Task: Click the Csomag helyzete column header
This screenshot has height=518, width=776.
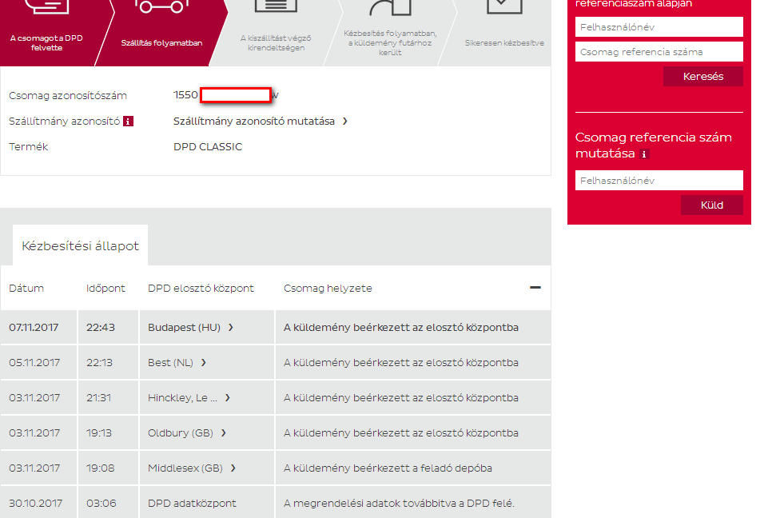Action: click(328, 289)
